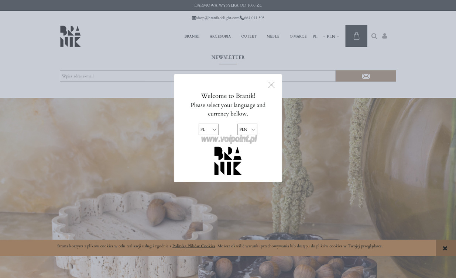
Task: Open the O MARCE menu
Action: pos(298,37)
